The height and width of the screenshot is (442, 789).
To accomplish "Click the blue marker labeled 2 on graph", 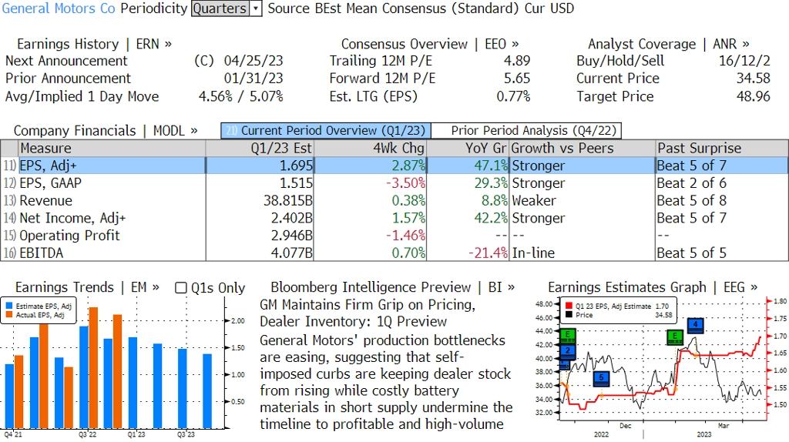I will click(x=568, y=351).
